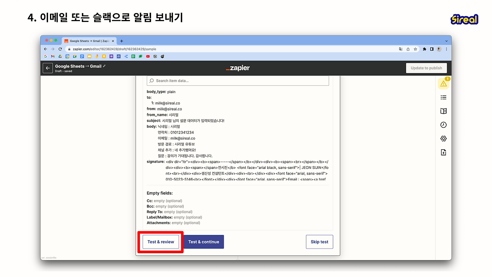
Task: Click the Zap title Google Sheets → Gmail
Action: click(78, 66)
